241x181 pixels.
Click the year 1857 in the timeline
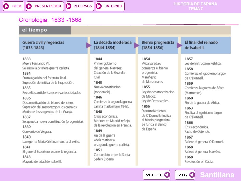189,59
